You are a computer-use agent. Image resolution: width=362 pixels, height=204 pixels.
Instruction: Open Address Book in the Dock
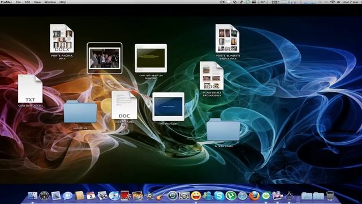pos(79,196)
